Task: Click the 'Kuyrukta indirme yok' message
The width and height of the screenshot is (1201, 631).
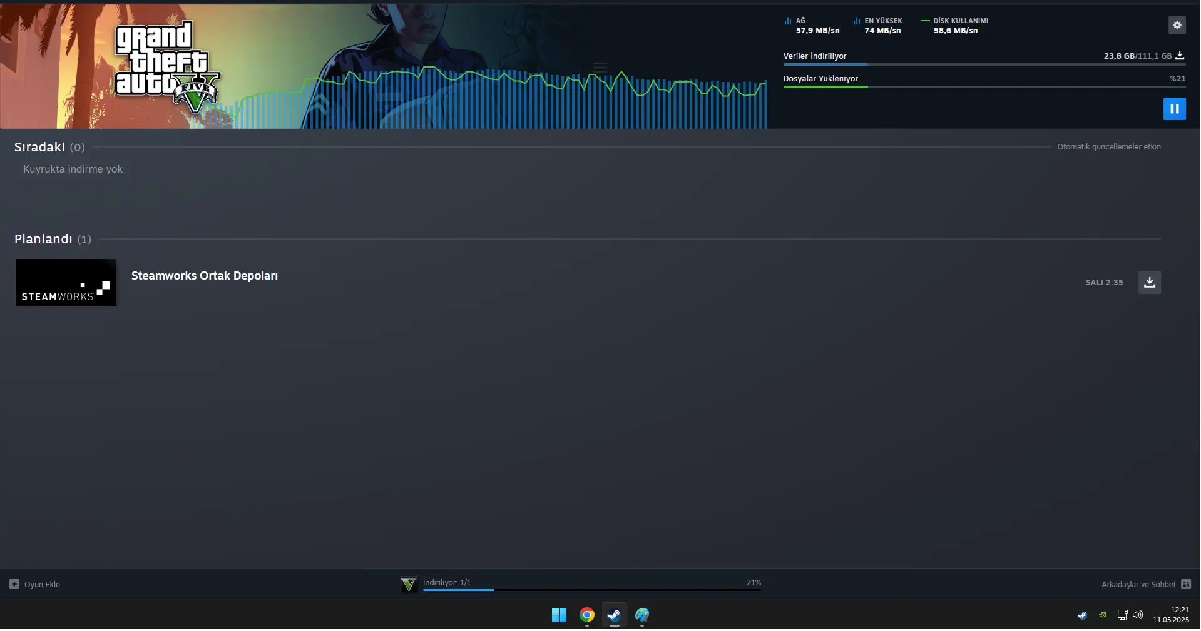Action: 73,169
